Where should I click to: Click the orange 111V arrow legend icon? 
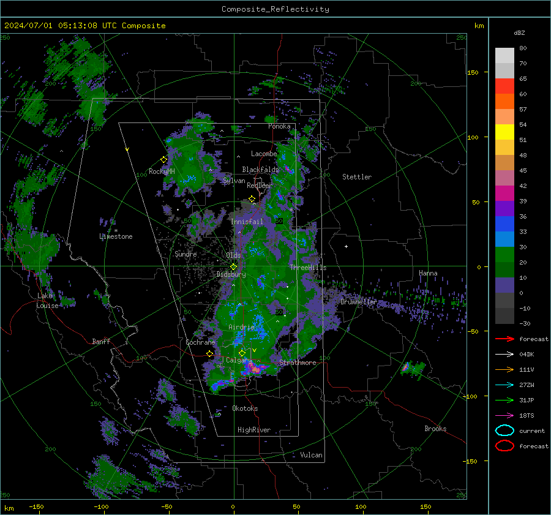504,369
